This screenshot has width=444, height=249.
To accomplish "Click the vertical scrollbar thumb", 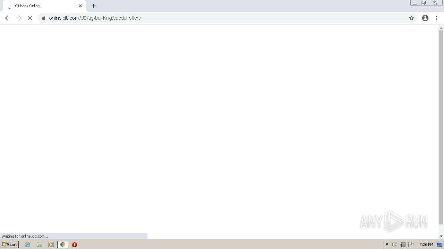I will coord(441,127).
